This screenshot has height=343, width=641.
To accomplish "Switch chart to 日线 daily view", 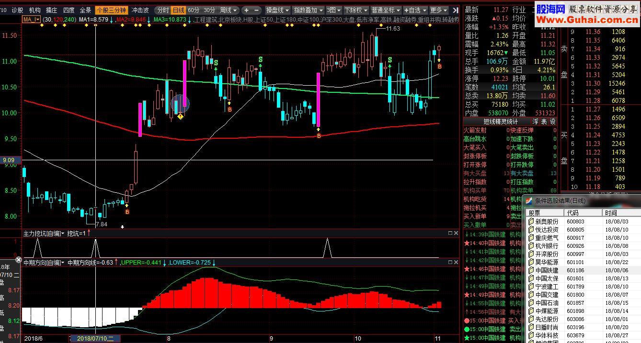I will tap(178, 10).
